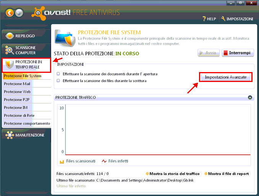Click the Files infetti red line icon
Screen dimensions: 259x196
tap(104, 161)
